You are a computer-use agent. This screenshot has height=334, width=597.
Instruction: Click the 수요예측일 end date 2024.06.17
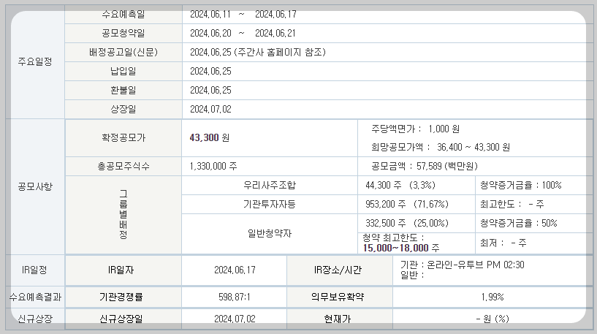click(x=275, y=15)
